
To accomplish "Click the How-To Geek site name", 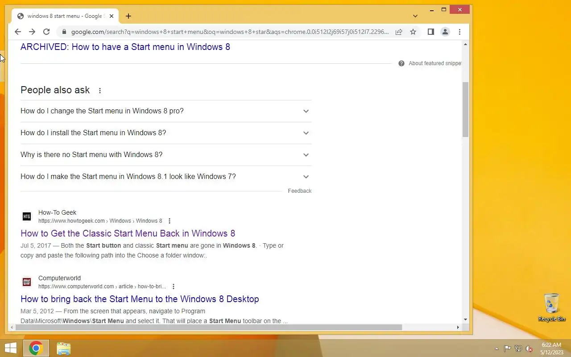I will [x=57, y=212].
